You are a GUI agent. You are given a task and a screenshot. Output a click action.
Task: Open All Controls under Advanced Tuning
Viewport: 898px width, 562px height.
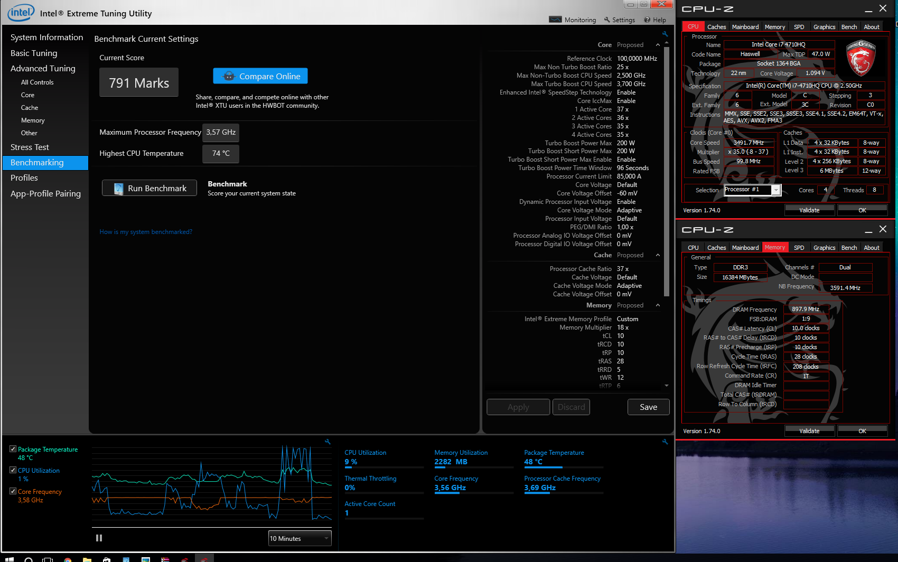(37, 82)
